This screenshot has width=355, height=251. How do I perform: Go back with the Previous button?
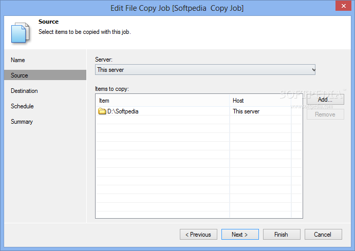(198, 235)
